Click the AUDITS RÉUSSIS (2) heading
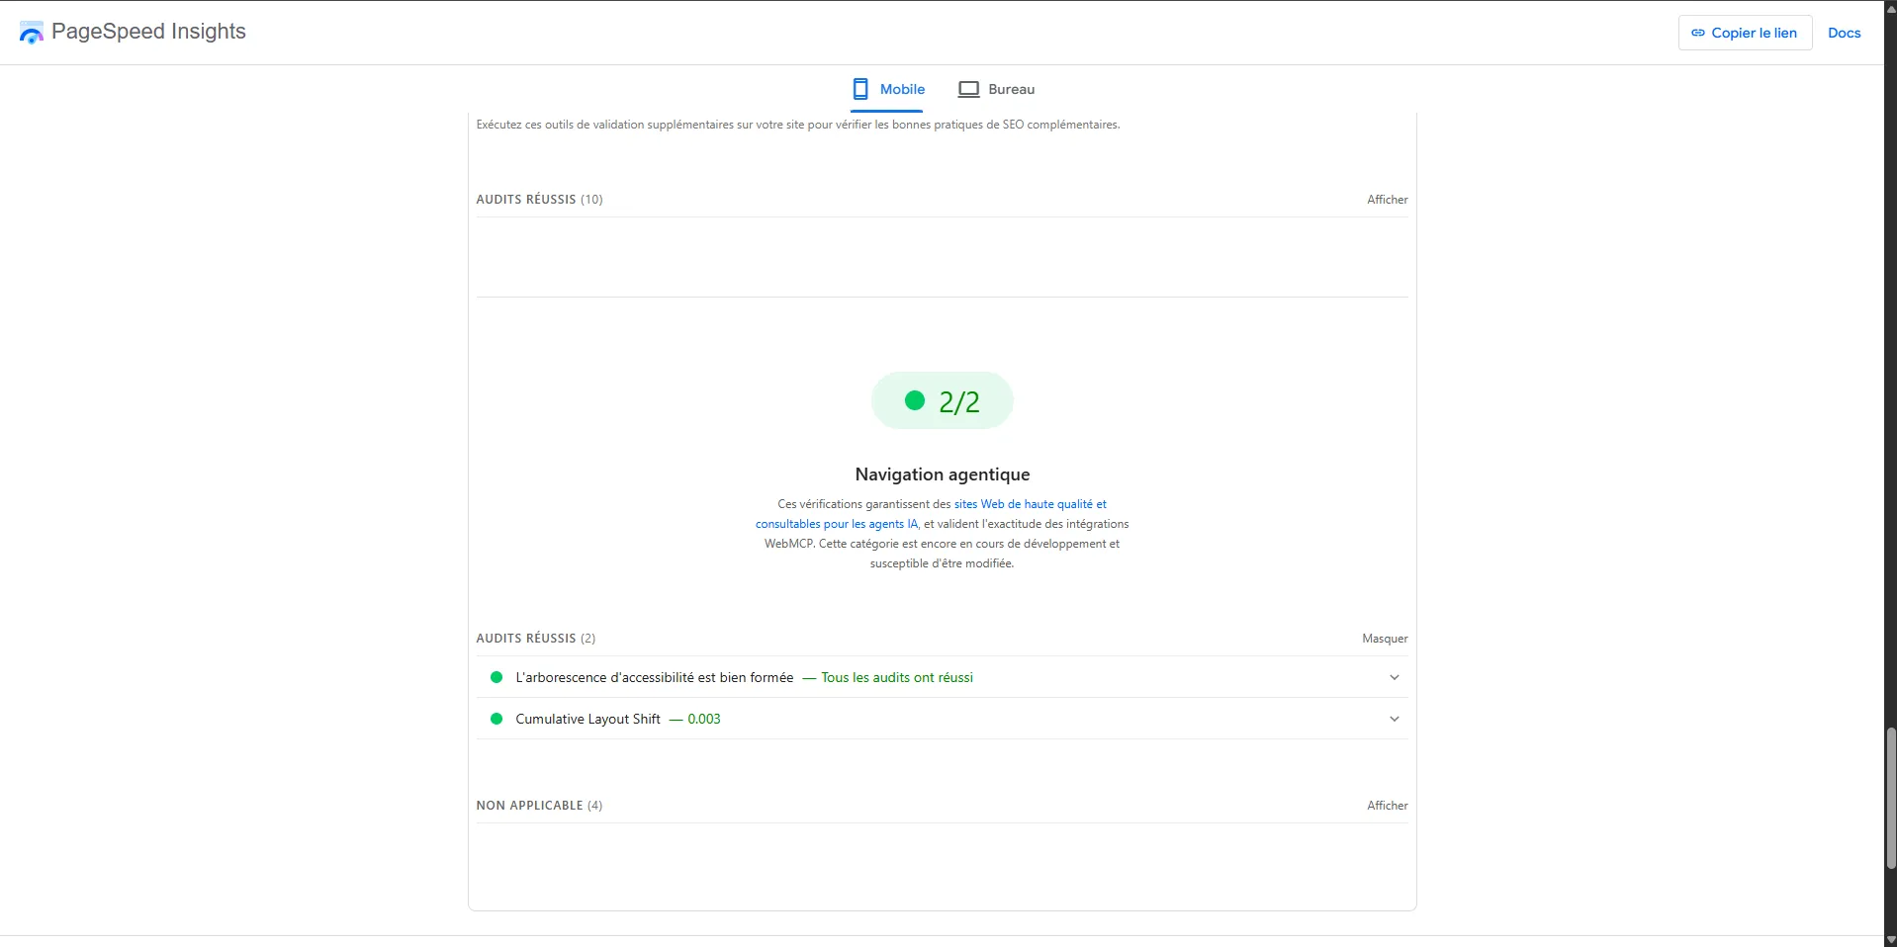Image resolution: width=1897 pixels, height=947 pixels. point(535,639)
